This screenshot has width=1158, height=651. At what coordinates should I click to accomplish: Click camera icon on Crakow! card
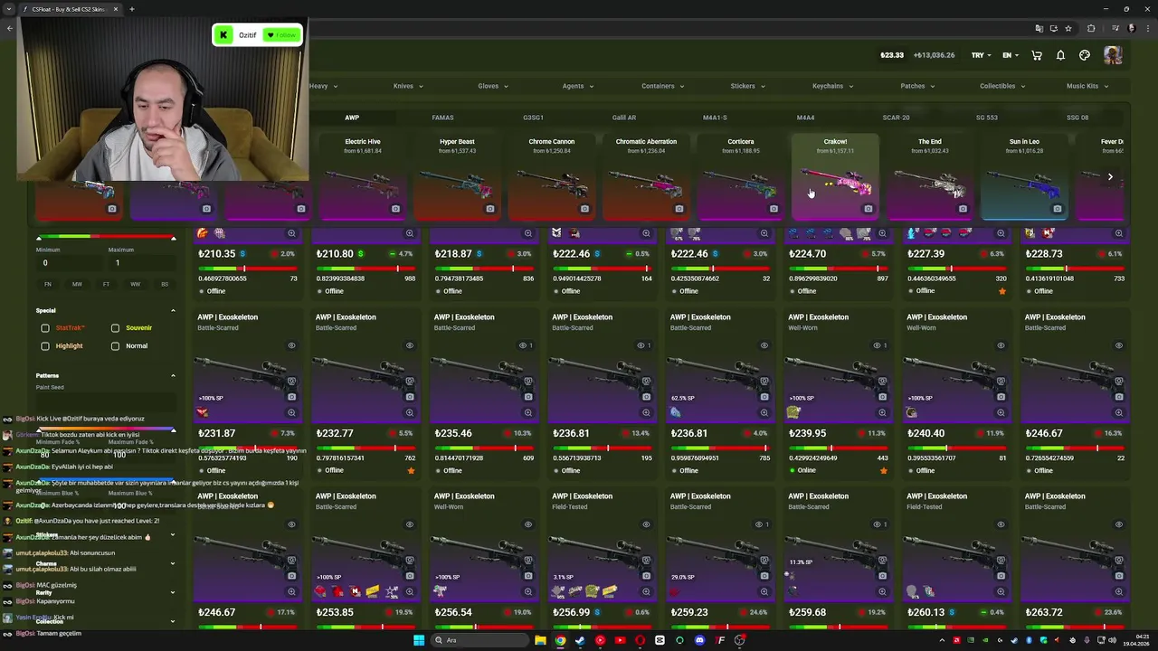(868, 209)
